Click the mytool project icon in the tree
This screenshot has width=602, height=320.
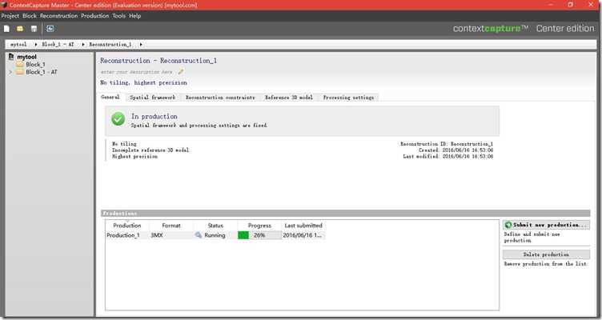point(11,57)
